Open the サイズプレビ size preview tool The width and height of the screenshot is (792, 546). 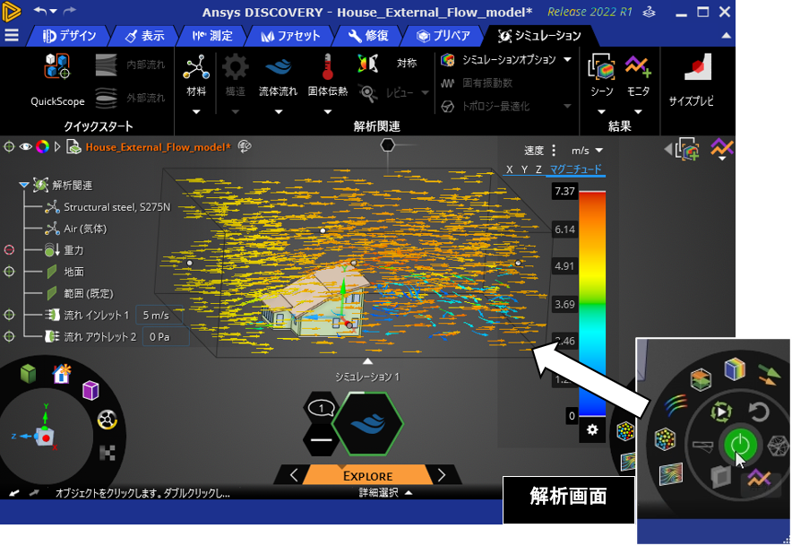(691, 80)
